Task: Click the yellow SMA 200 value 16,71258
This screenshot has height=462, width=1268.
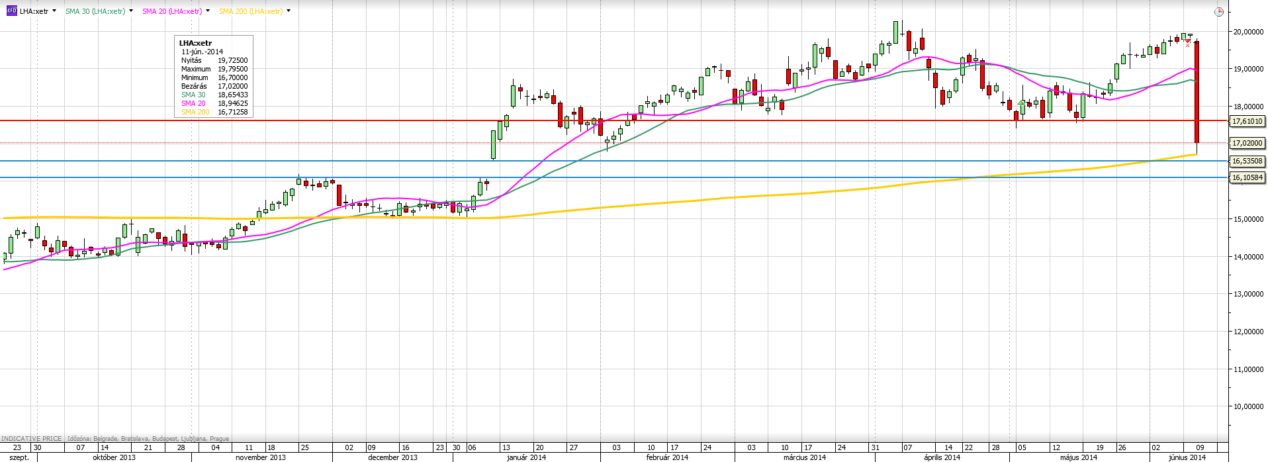Action: tap(233, 112)
